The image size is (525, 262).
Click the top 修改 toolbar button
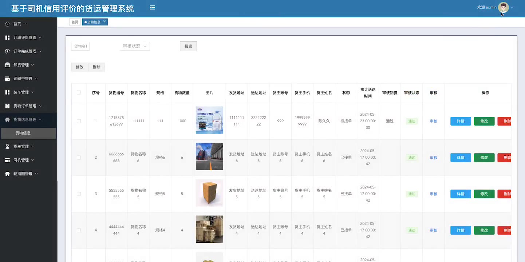coord(79,67)
